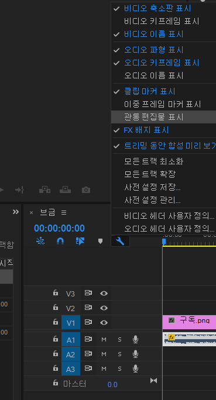Image resolution: width=216 pixels, height=400 pixels.
Task: Enable voice-over record on A2
Action: (136, 354)
